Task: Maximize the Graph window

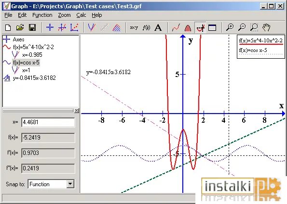Action: pos(272,6)
